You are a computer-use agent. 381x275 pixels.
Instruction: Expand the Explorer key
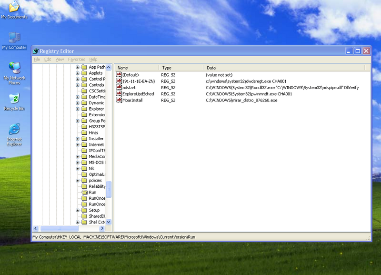[77, 109]
